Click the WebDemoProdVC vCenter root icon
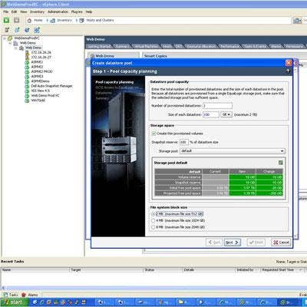This screenshot has height=307, width=307. click(x=10, y=38)
